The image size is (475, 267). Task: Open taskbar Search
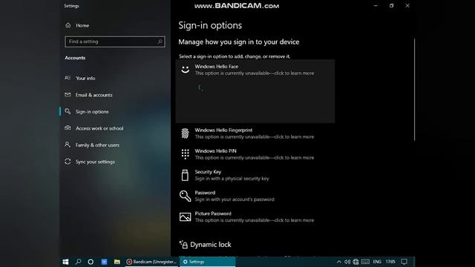click(78, 262)
